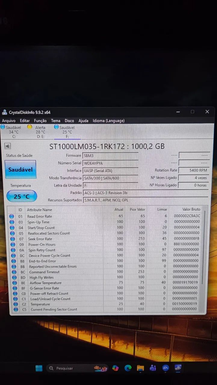This screenshot has height=385, width=217.
Task: Open the Tema menu
Action: click(x=56, y=121)
